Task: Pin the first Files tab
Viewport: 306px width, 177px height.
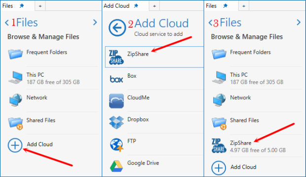Action: point(22,6)
